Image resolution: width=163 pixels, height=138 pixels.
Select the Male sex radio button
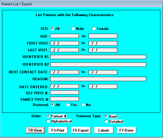73,29
